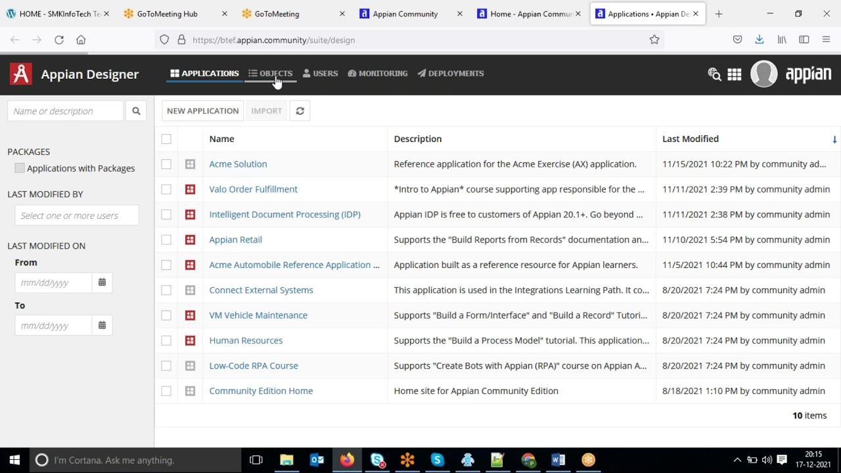Open Outlook from the taskbar

(317, 460)
